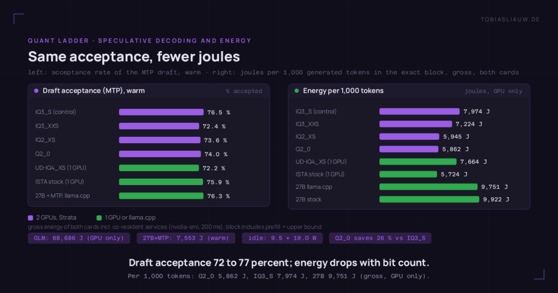Click the green dot beside Energy per 1,000 tokens
Image resolution: width=558 pixels, height=293 pixels.
tap(296, 90)
